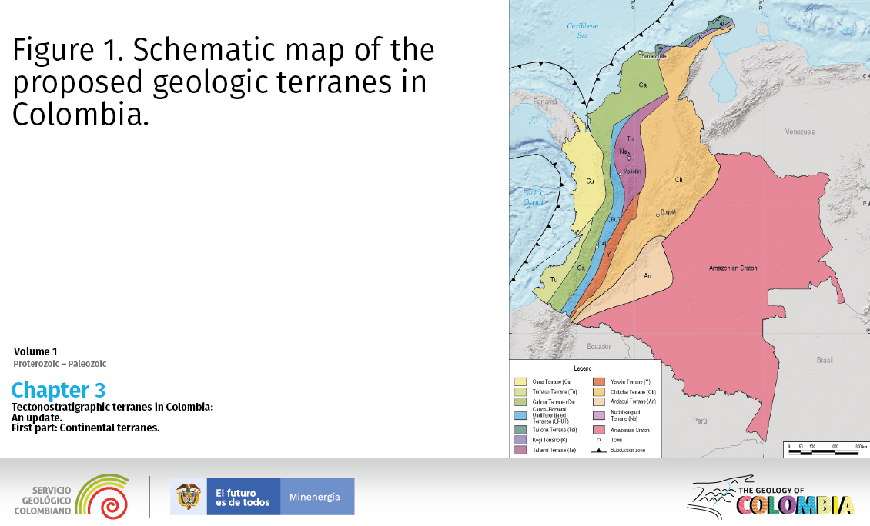Select the Tumaco Terrane legend swatch
This screenshot has height=526, width=870.
[x=520, y=391]
